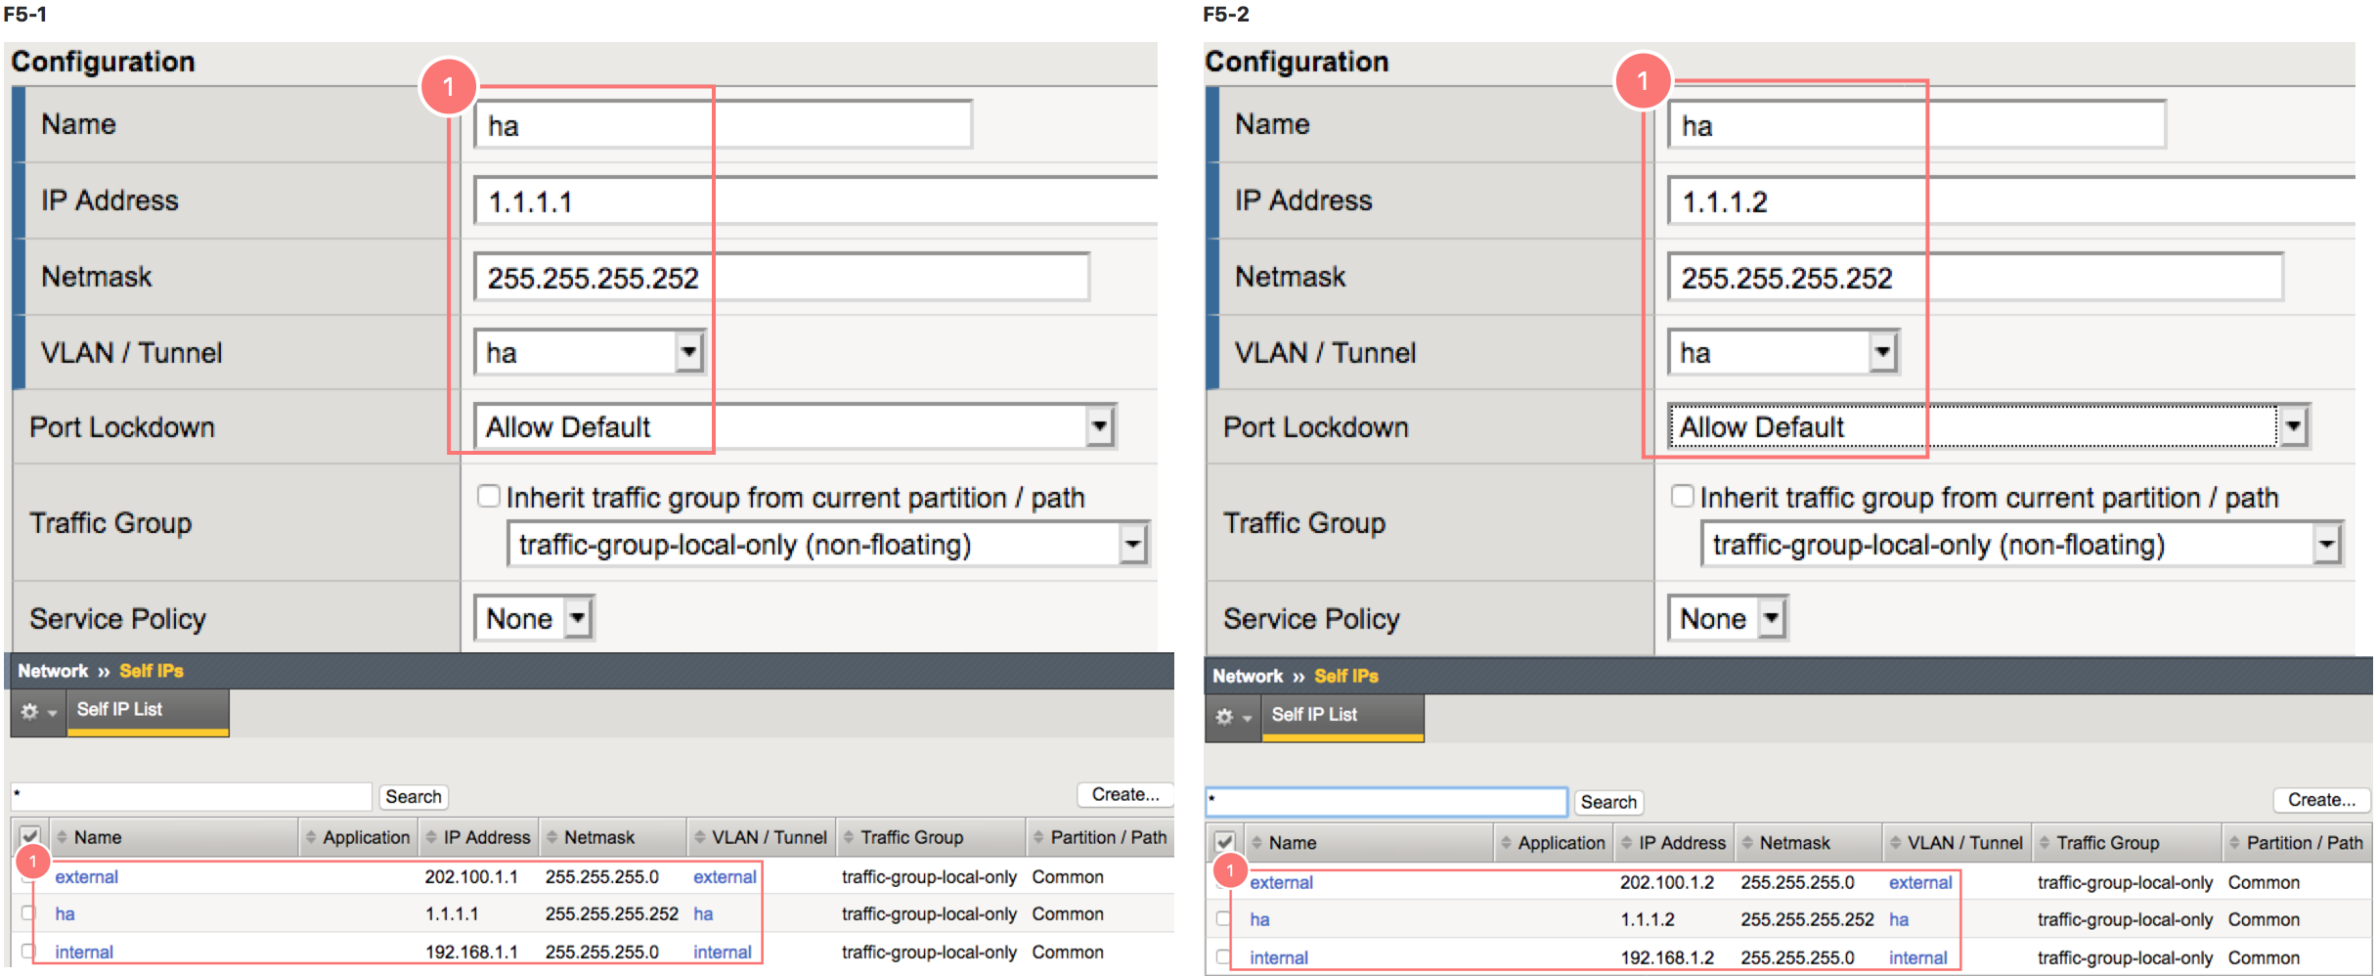Viewport: 2377px width, 976px height.
Task: Open the external self IP link on F5-2
Action: (1281, 882)
